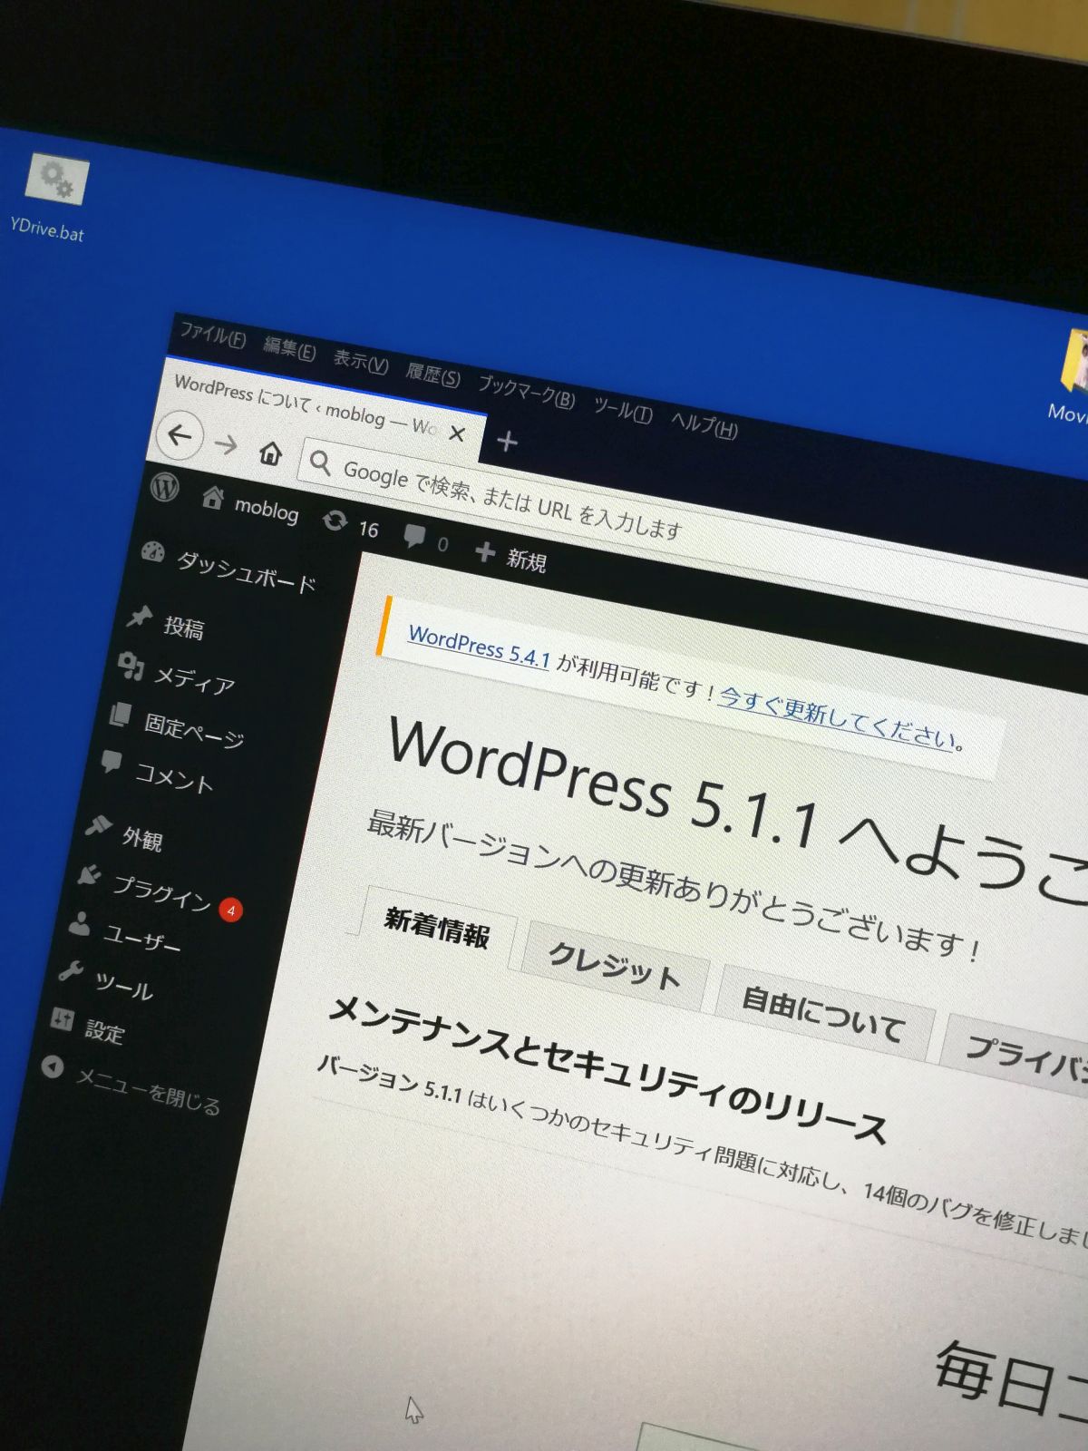
Task: Open 外観 in the sidebar menu
Action: 142,839
